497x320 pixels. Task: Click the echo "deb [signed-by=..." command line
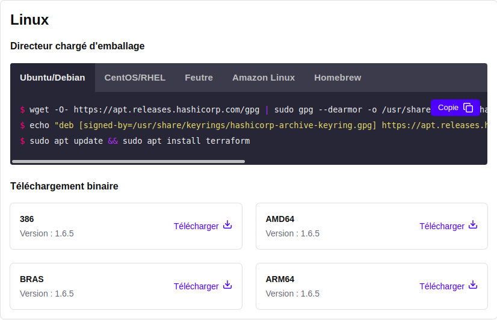tap(253, 125)
